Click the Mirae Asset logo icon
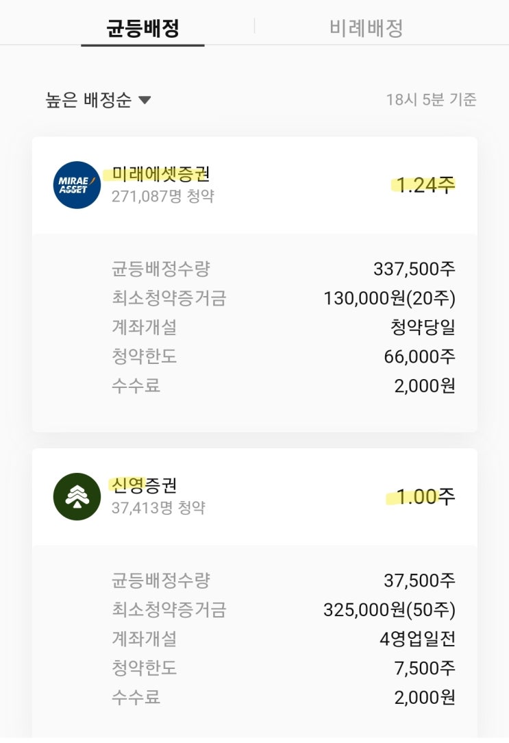 click(x=77, y=185)
